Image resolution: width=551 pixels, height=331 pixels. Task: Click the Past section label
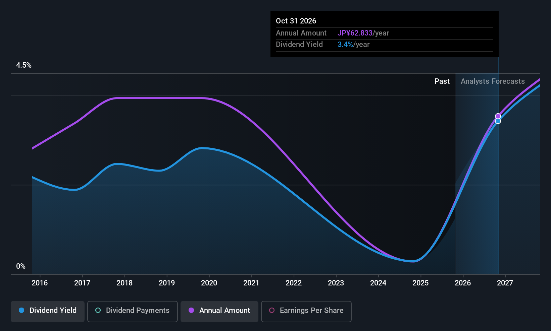(x=442, y=81)
